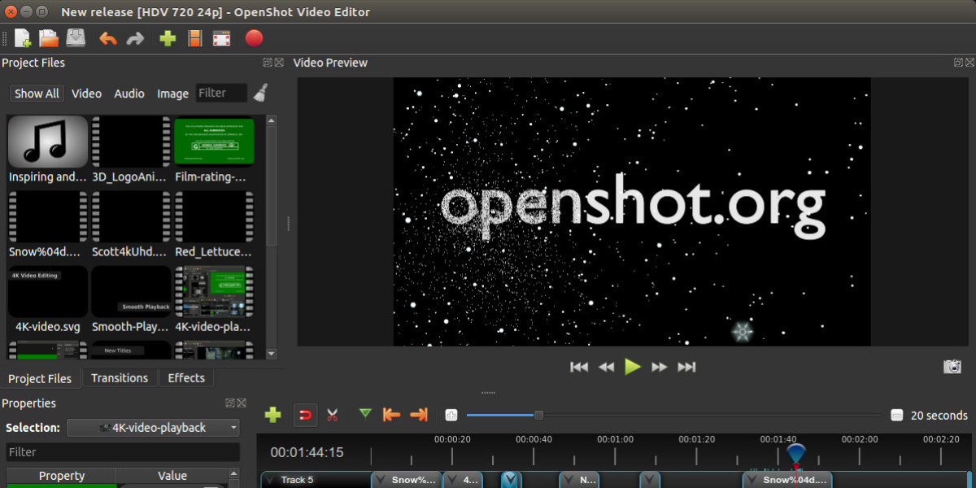Add a marker to the timeline

coord(364,415)
